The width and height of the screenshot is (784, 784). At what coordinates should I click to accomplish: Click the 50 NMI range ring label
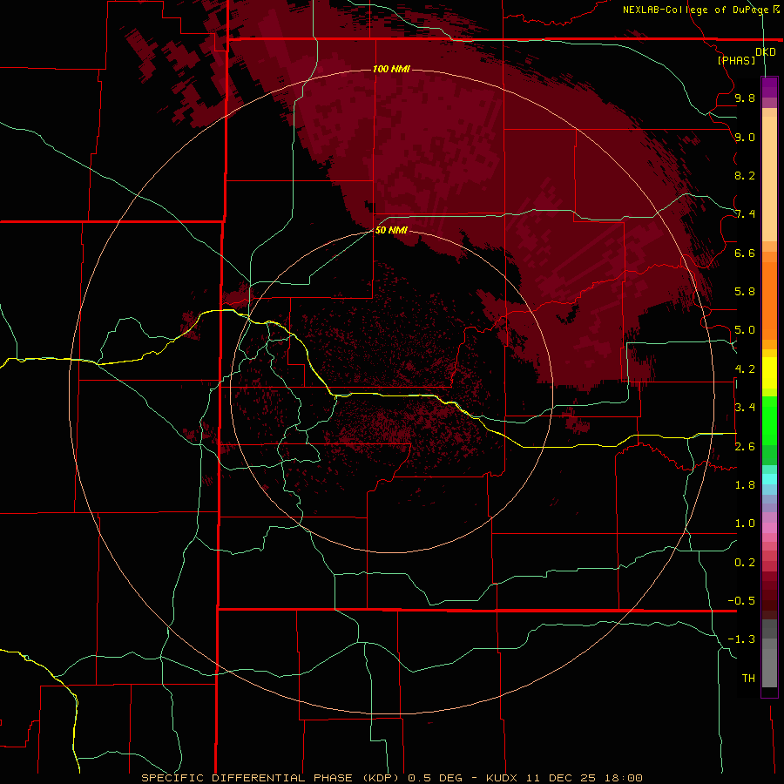point(391,230)
